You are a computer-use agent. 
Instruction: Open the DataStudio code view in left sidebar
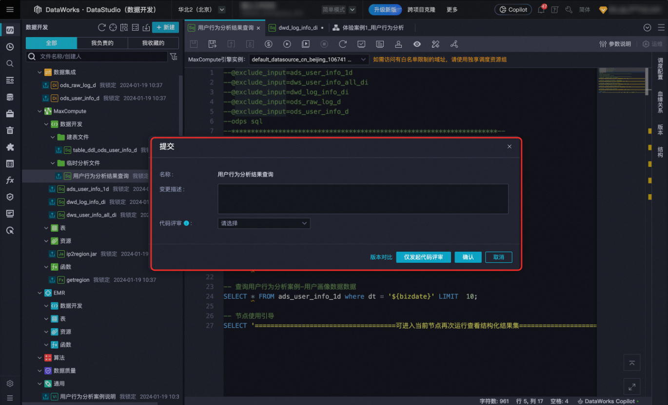pyautogui.click(x=10, y=30)
